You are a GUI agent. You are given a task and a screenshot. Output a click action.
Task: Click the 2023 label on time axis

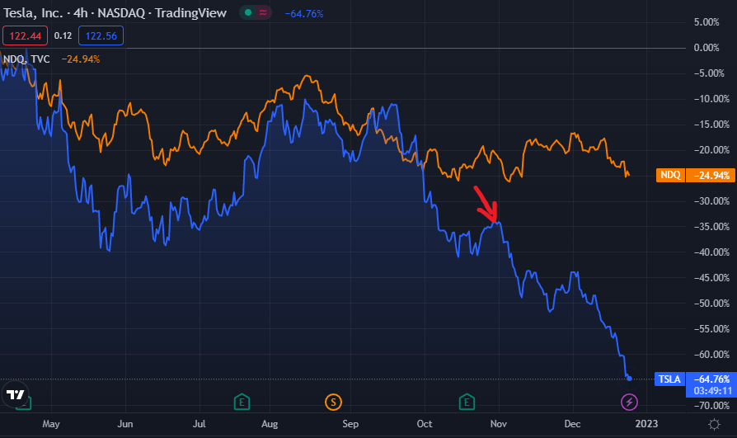[x=647, y=424]
